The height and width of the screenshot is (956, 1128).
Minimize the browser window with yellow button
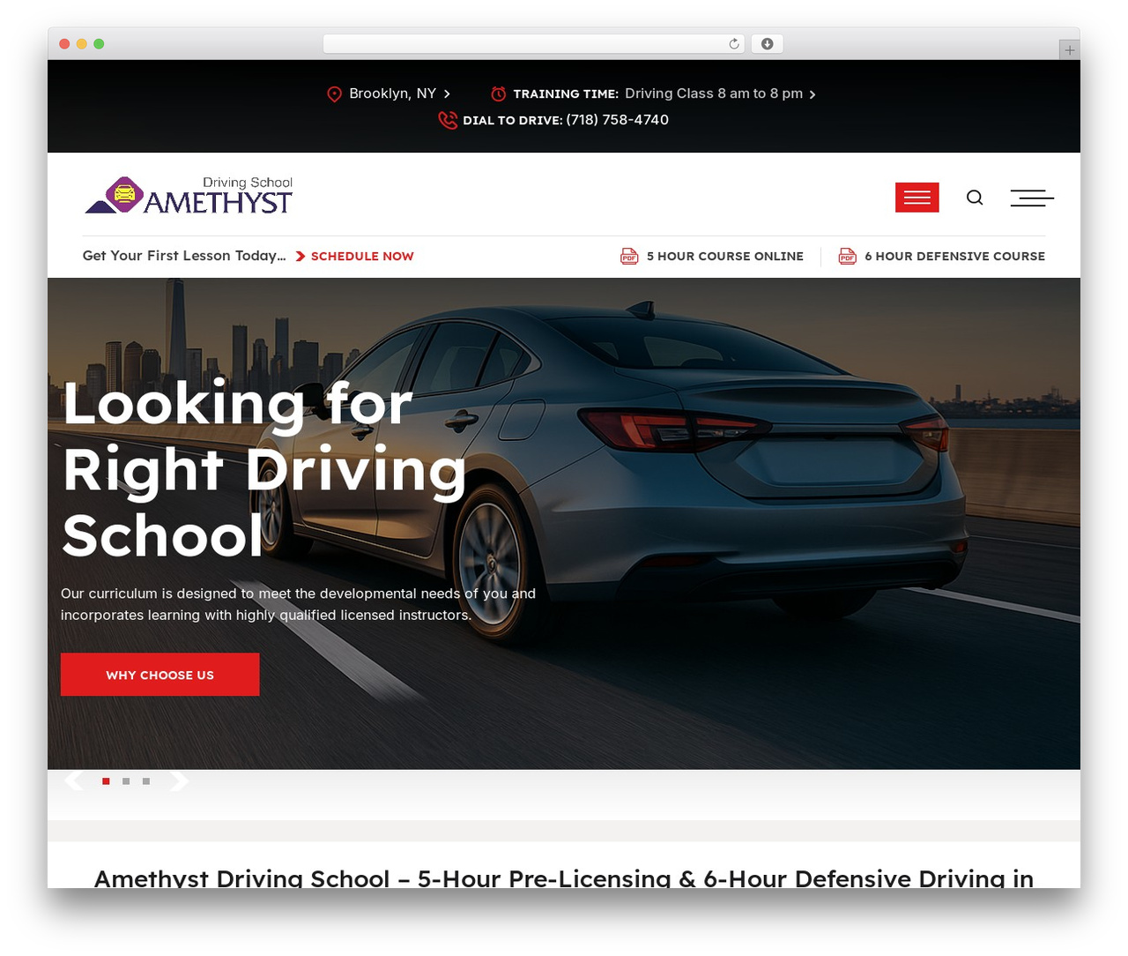coord(82,44)
